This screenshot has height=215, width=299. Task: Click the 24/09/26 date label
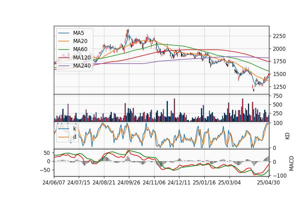(129, 183)
